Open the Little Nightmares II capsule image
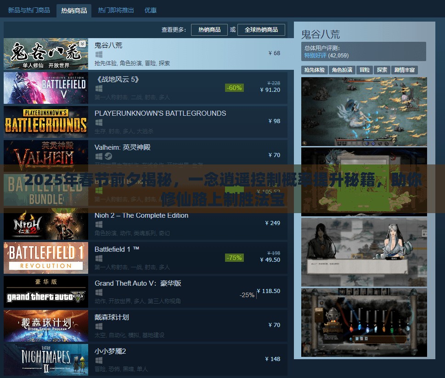The width and height of the screenshot is (445, 378). 45,359
